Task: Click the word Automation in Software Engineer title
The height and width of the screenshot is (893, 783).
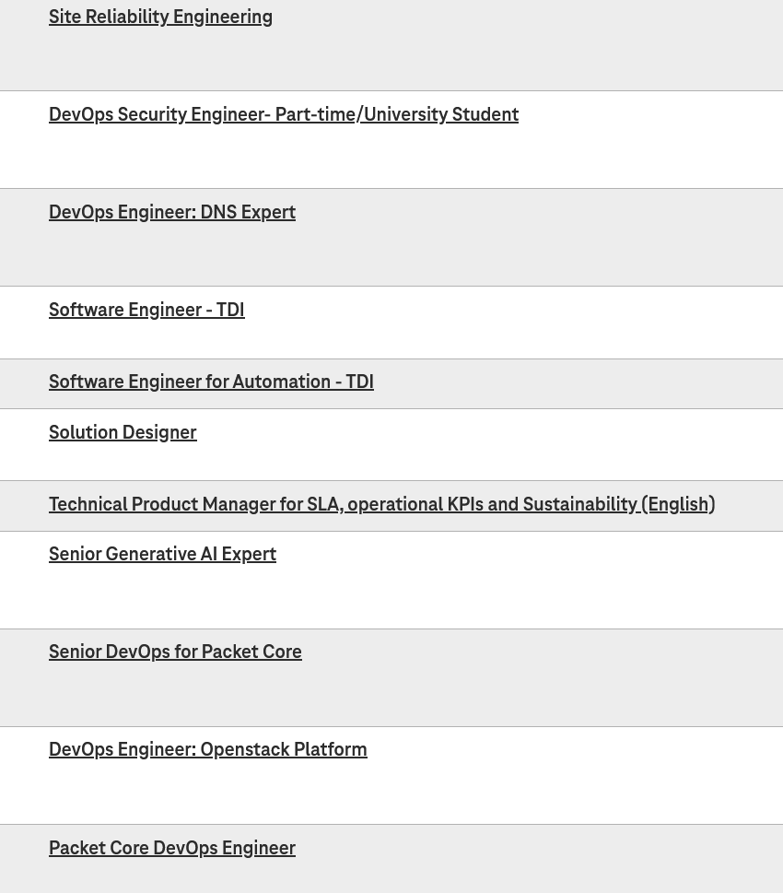Action: (x=281, y=382)
